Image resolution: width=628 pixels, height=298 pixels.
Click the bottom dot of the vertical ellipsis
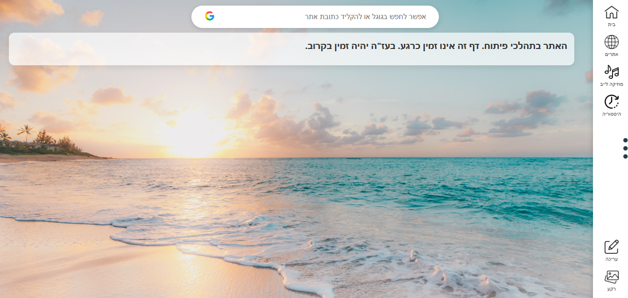625,156
